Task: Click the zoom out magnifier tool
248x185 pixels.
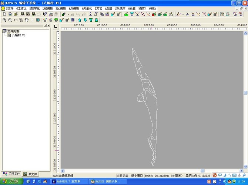Action: coord(10,20)
